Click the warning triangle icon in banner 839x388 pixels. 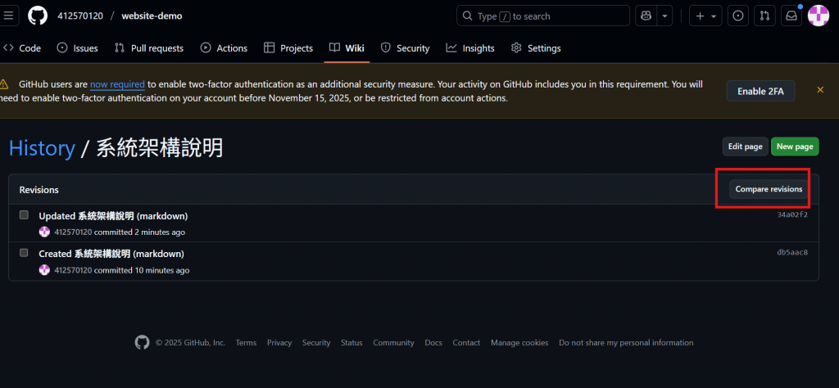pyautogui.click(x=4, y=84)
